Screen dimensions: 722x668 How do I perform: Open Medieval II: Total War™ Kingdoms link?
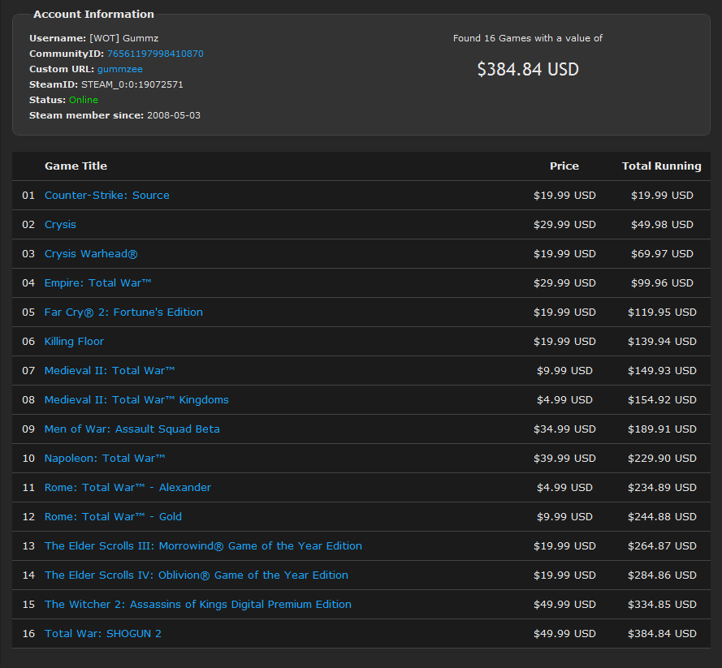point(136,399)
